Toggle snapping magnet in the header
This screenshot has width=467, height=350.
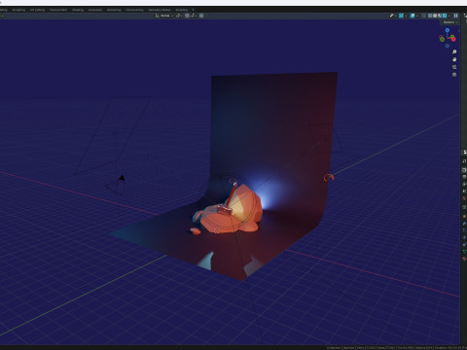(187, 16)
